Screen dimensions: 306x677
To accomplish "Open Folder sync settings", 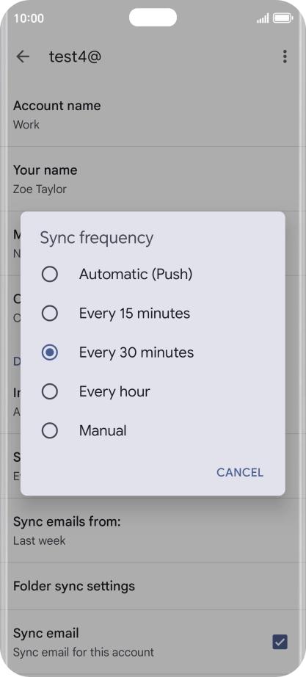I will tap(153, 587).
